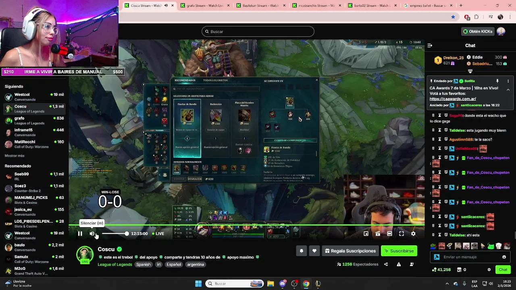Click the Enviar un mensaje field
516x290 pixels.
[470, 257]
